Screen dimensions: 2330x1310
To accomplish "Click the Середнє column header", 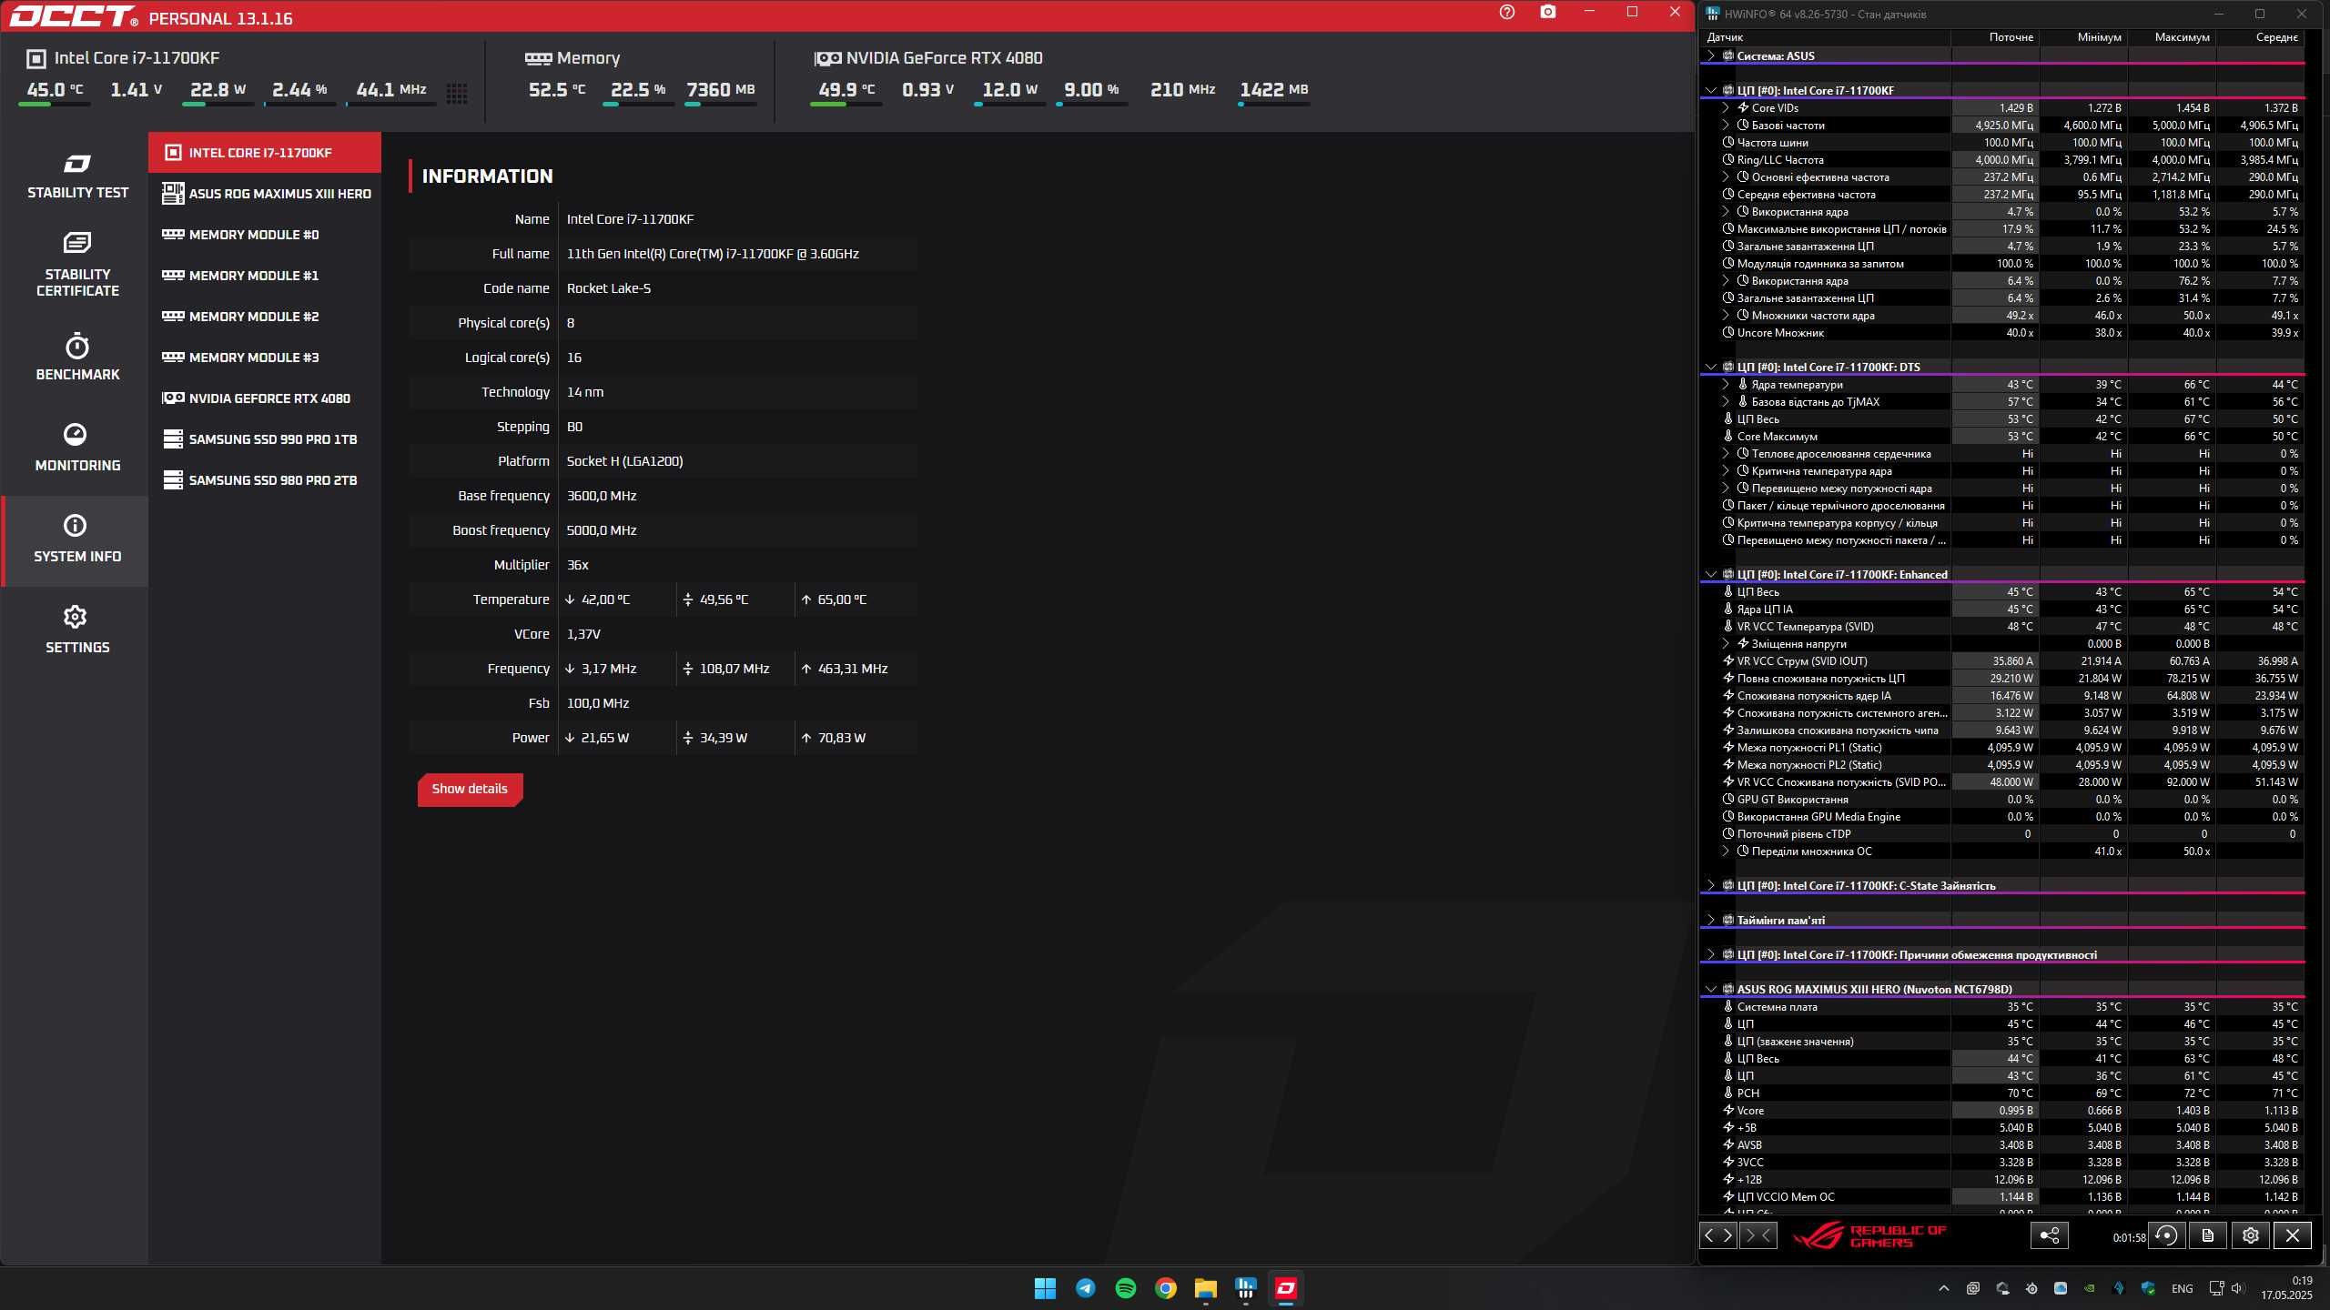I will tap(2260, 37).
